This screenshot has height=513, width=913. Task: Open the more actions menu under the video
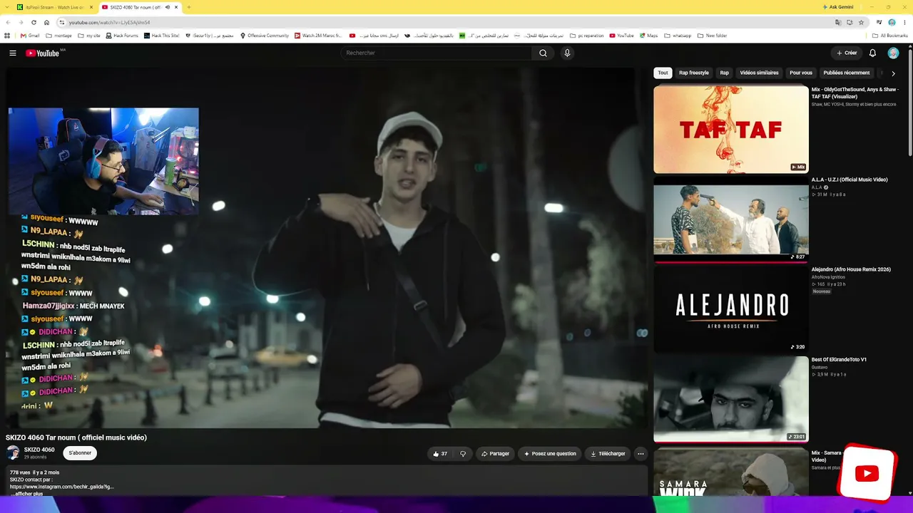(x=641, y=454)
